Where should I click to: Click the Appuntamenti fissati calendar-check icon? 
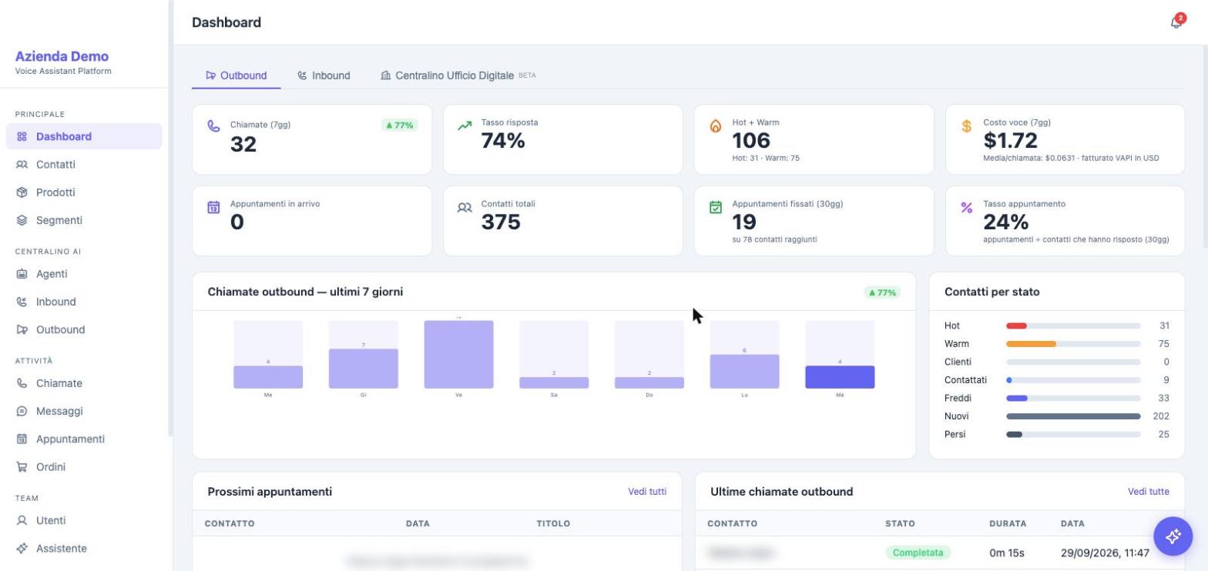coord(716,207)
